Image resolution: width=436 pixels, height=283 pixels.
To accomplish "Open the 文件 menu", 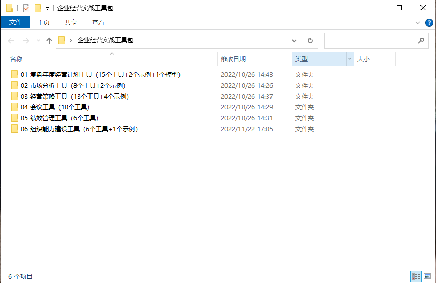I will tap(16, 22).
